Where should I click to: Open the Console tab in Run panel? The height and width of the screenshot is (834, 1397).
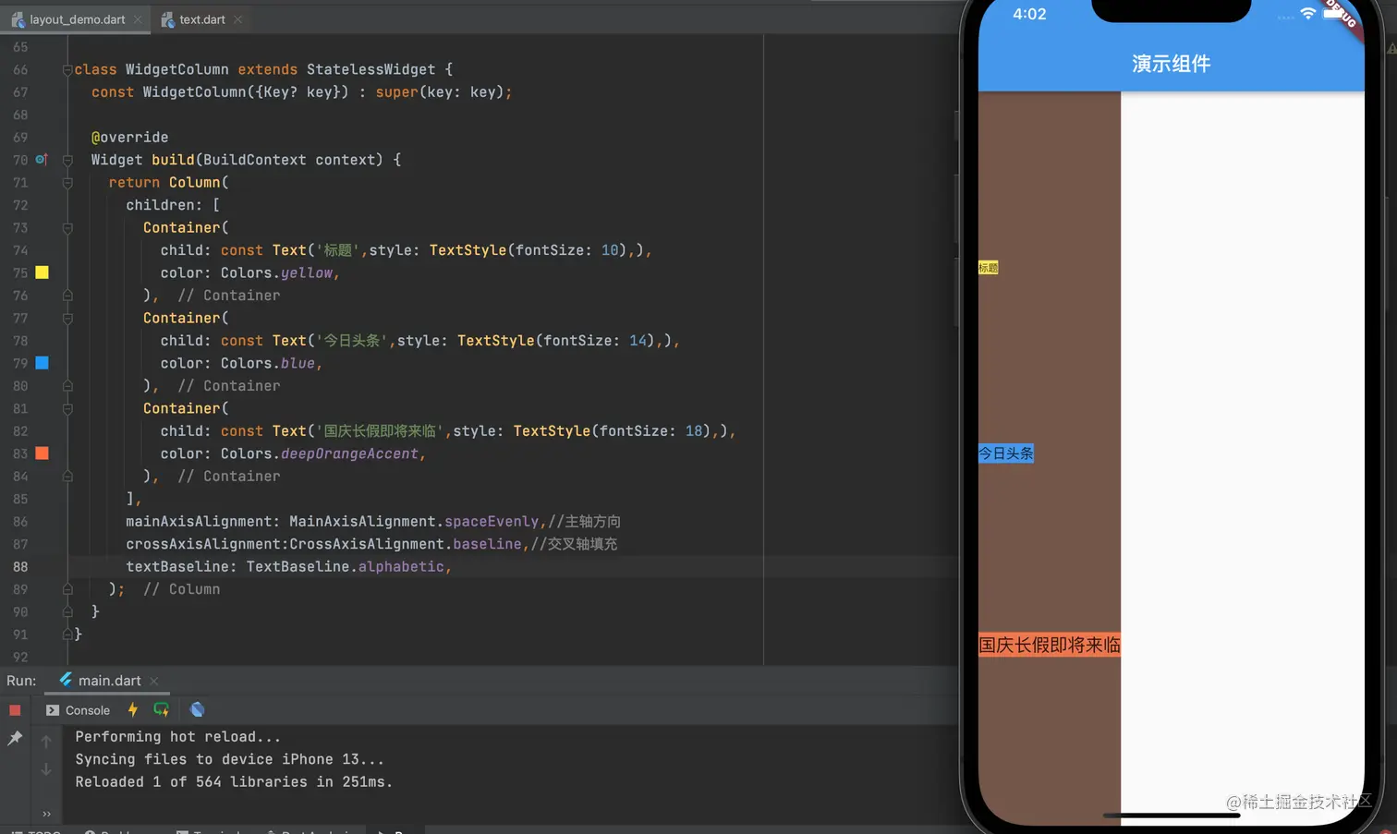tap(78, 710)
